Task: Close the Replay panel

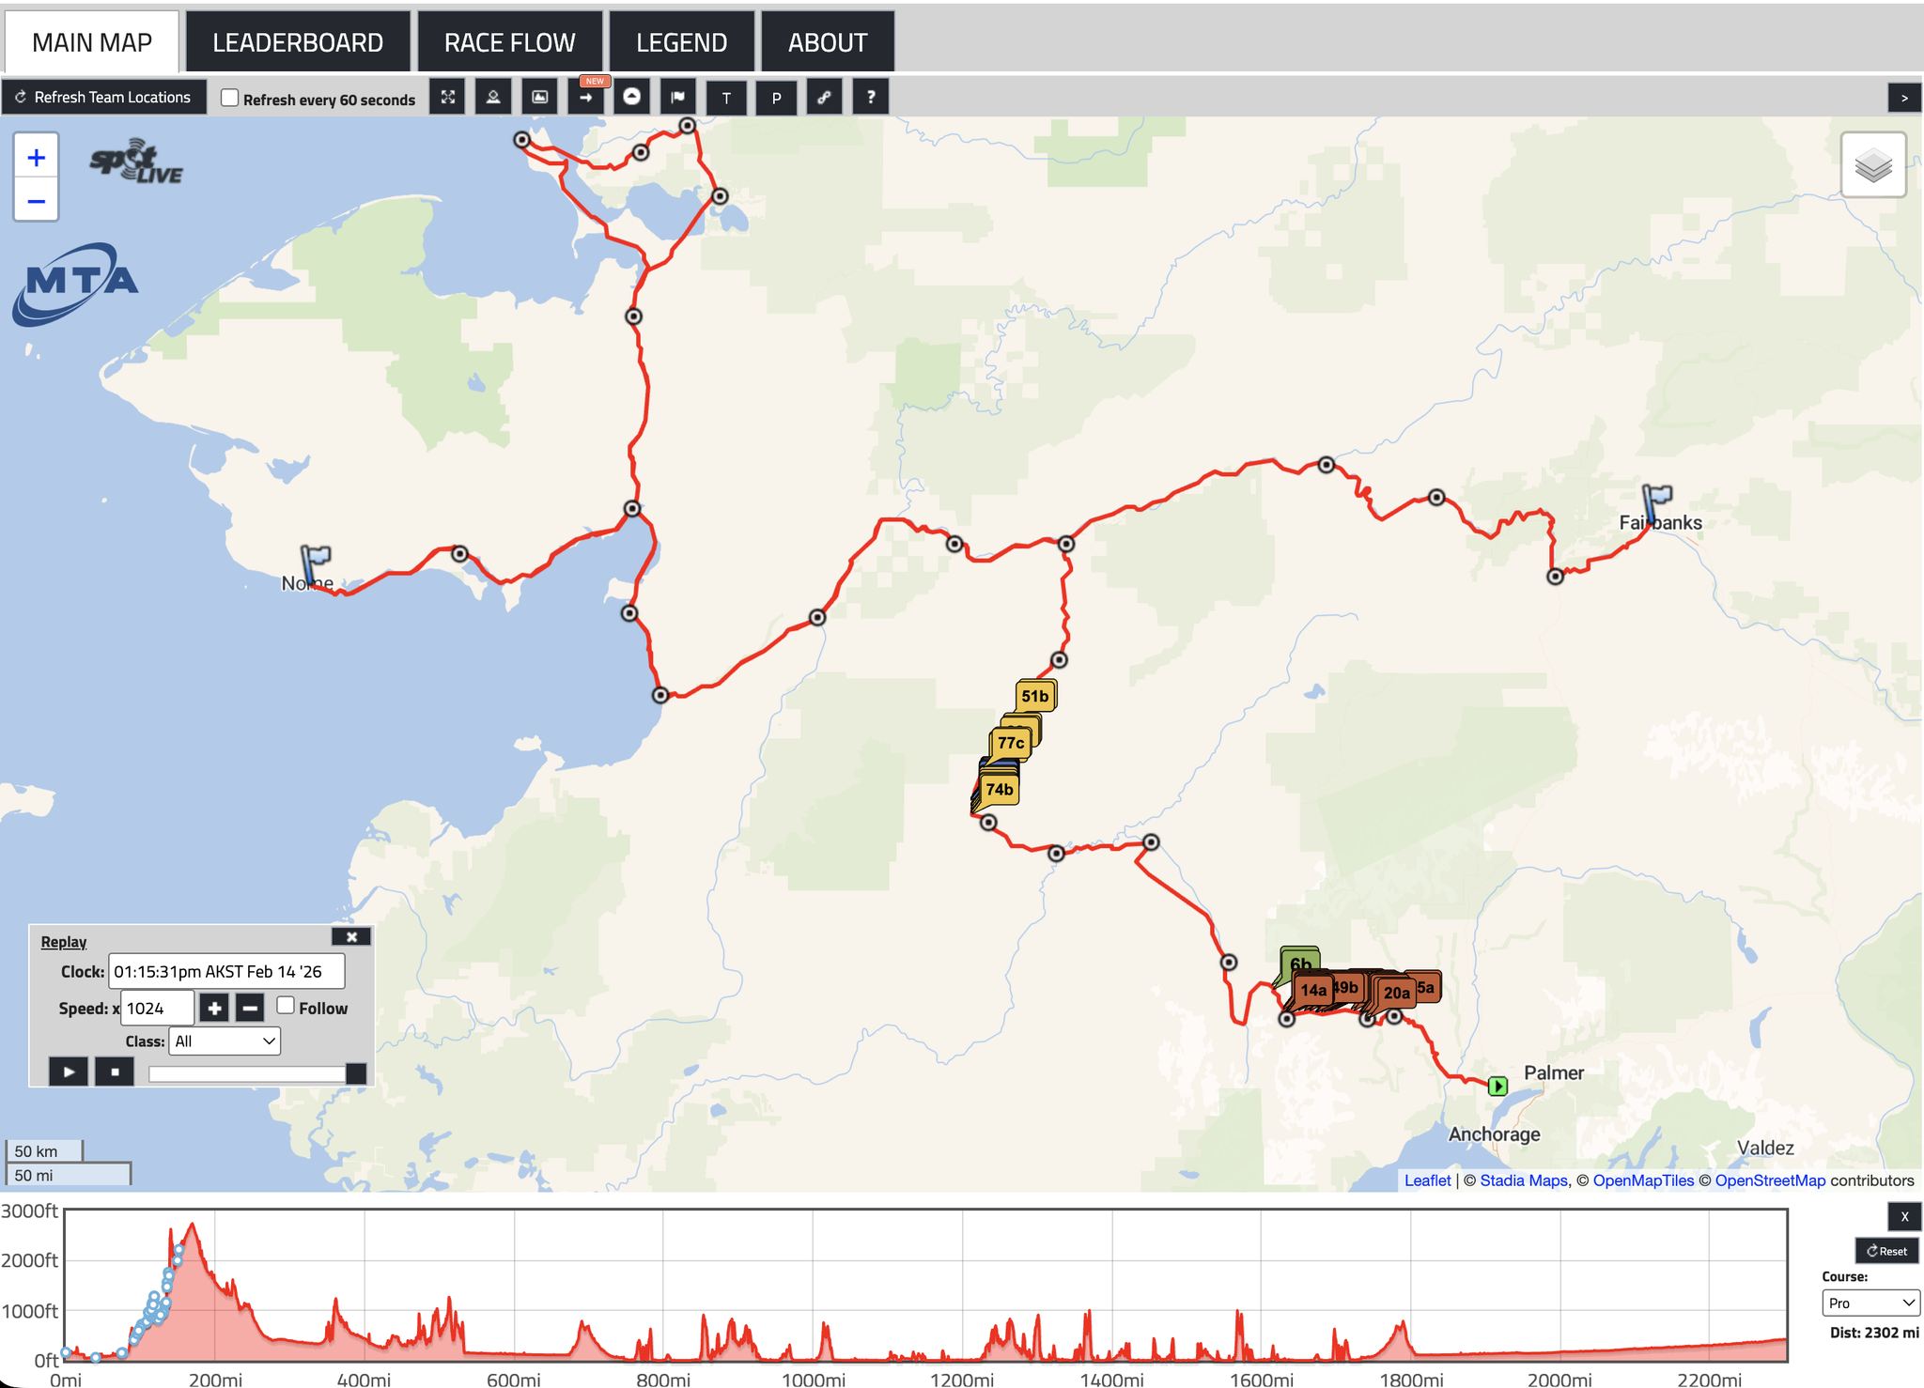Action: (351, 936)
